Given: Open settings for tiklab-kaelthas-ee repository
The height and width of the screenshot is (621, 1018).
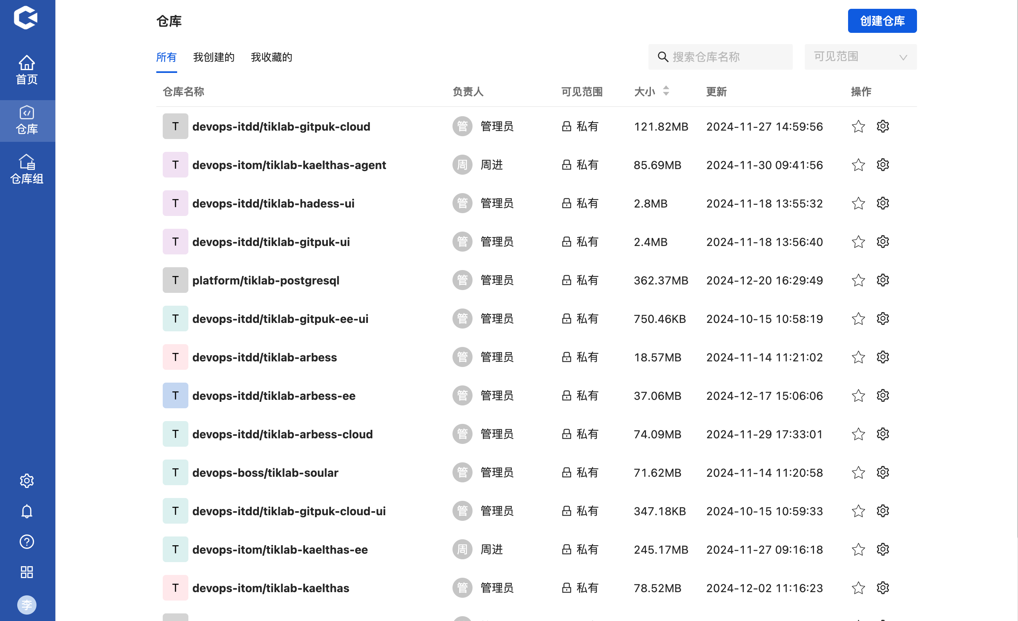Looking at the screenshot, I should pos(883,549).
